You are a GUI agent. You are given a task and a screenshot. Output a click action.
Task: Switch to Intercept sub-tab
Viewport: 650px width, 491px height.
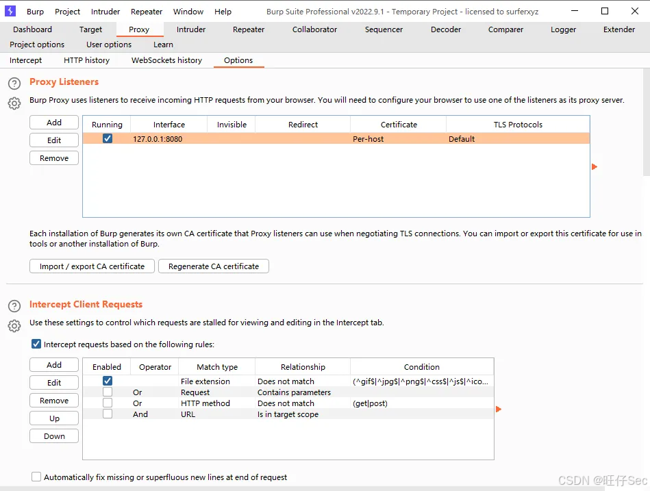tap(26, 60)
